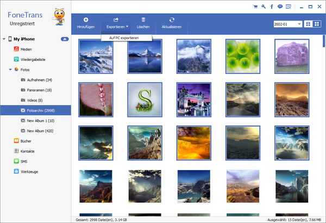Select the cloudy mountain thumbnail

[x=194, y=57]
